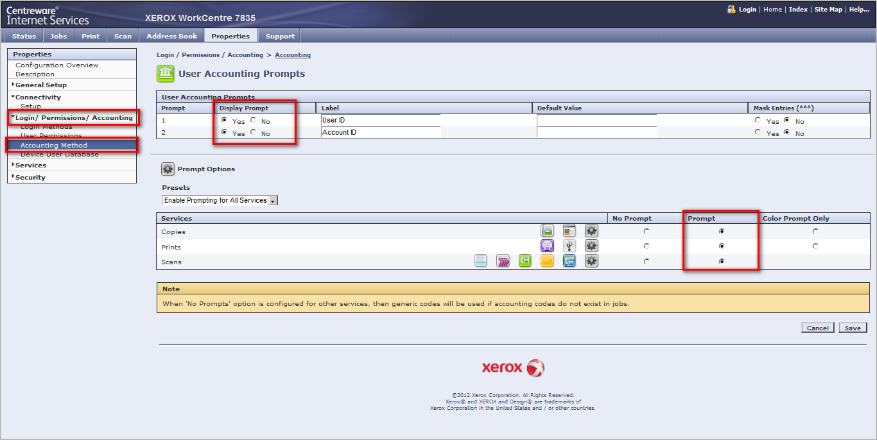Viewport: 877px width, 440px height.
Task: Choose No Prompt for Copies service
Action: pyautogui.click(x=646, y=231)
